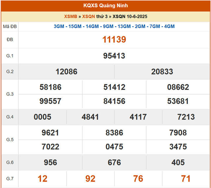Select the G.3 number 84156
Screen dimensions: 211x188
tap(114, 101)
